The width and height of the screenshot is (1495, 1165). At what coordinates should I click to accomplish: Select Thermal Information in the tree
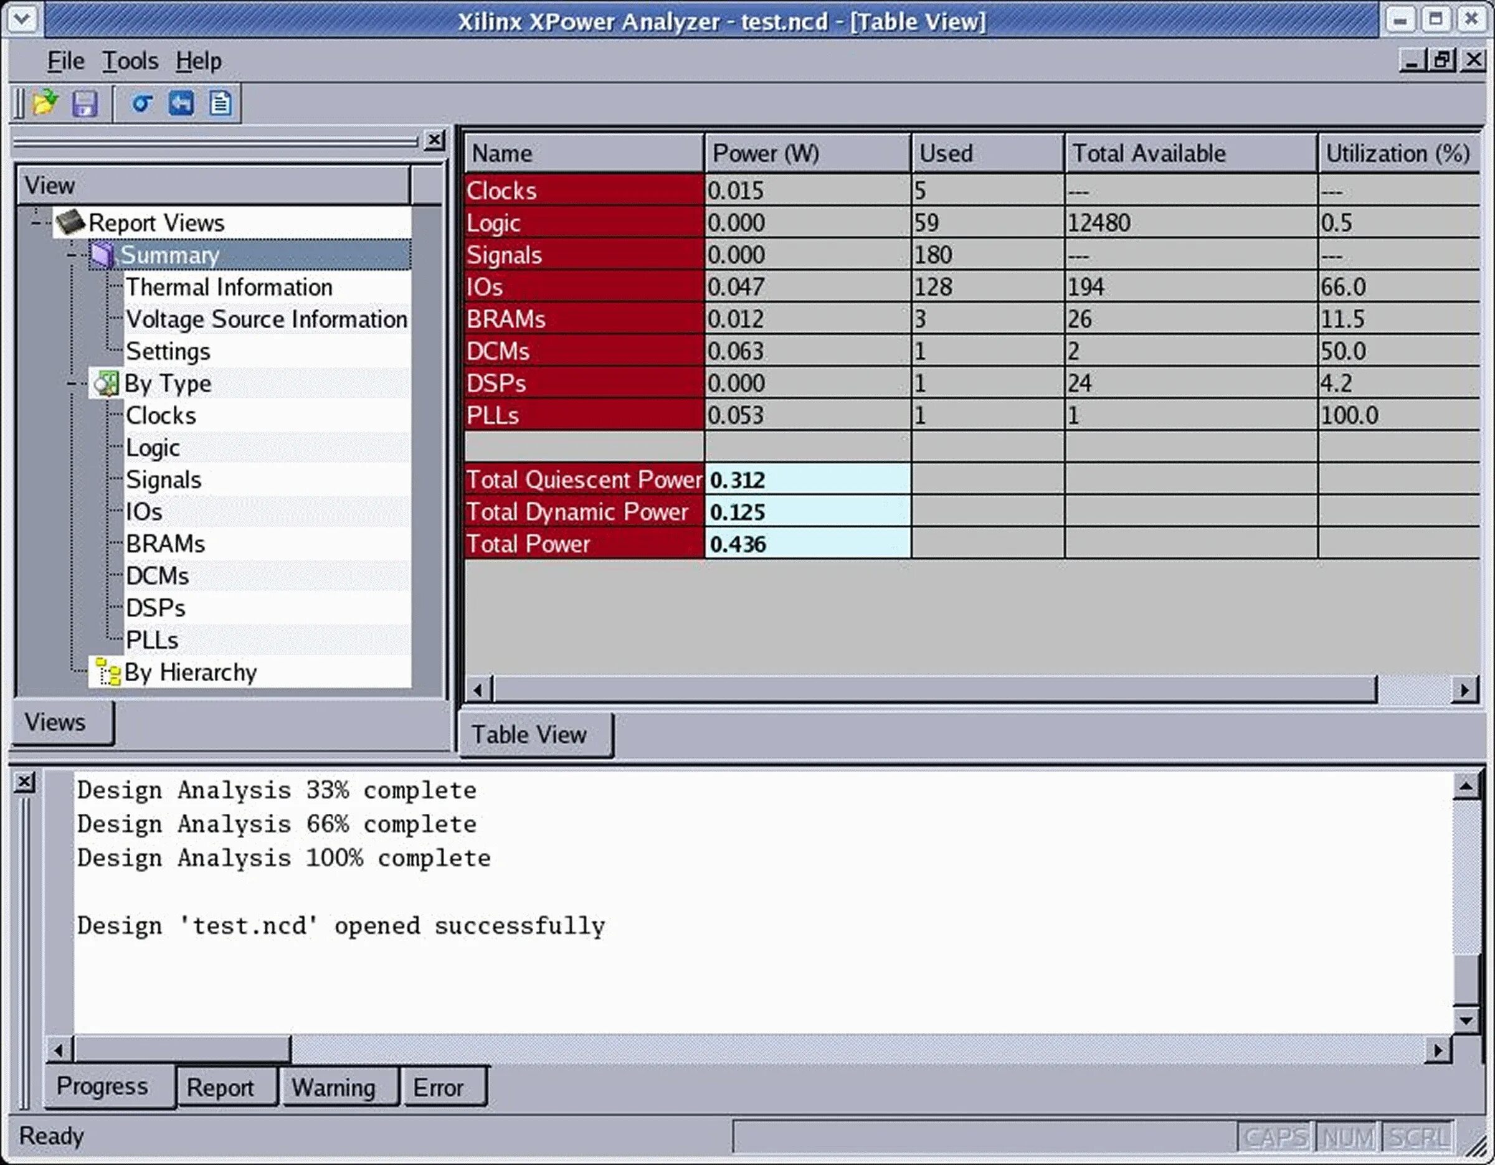tap(229, 287)
